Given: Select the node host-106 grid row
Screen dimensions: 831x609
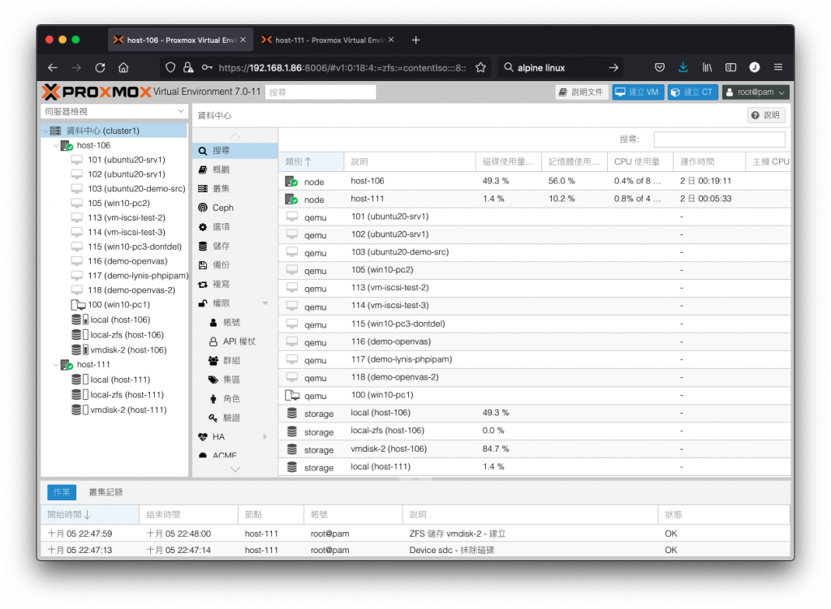Looking at the screenshot, I should (x=534, y=181).
